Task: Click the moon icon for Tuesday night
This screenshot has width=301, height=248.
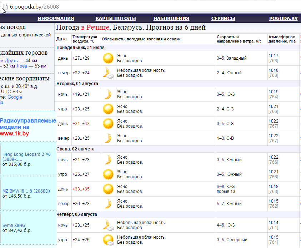Action: (108, 94)
